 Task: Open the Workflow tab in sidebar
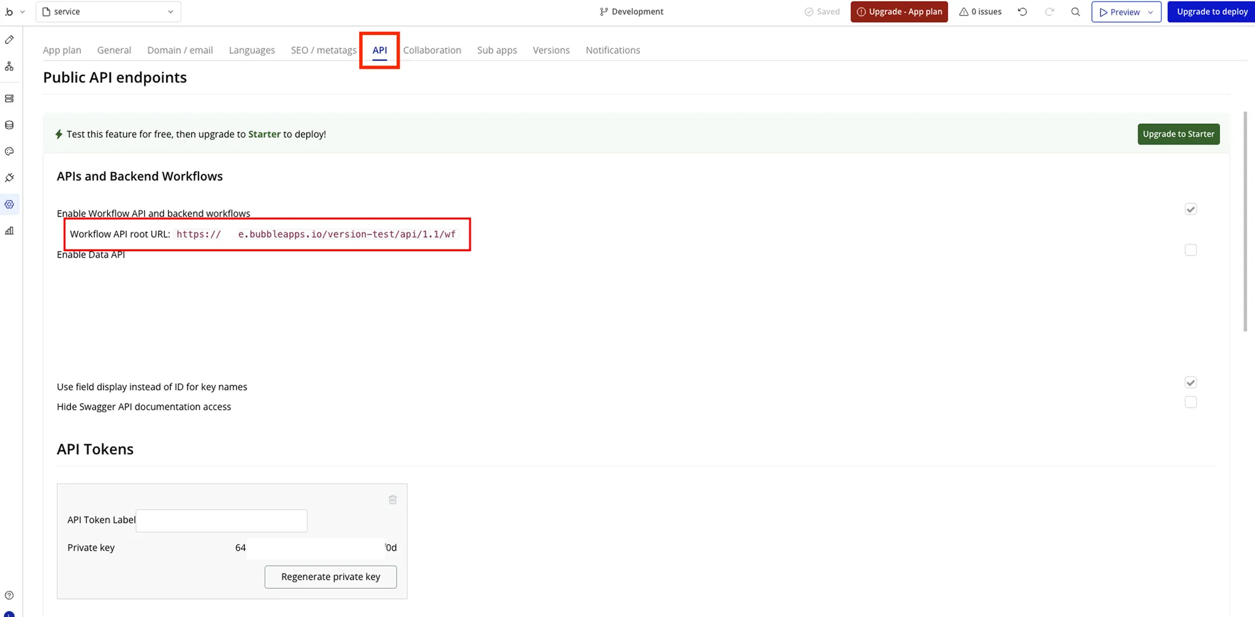[9, 66]
